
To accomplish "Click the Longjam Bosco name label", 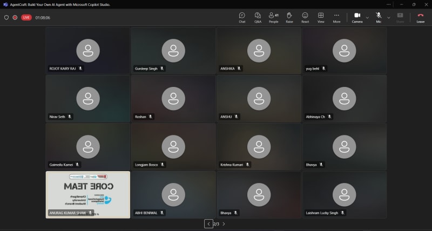I will [146, 165].
